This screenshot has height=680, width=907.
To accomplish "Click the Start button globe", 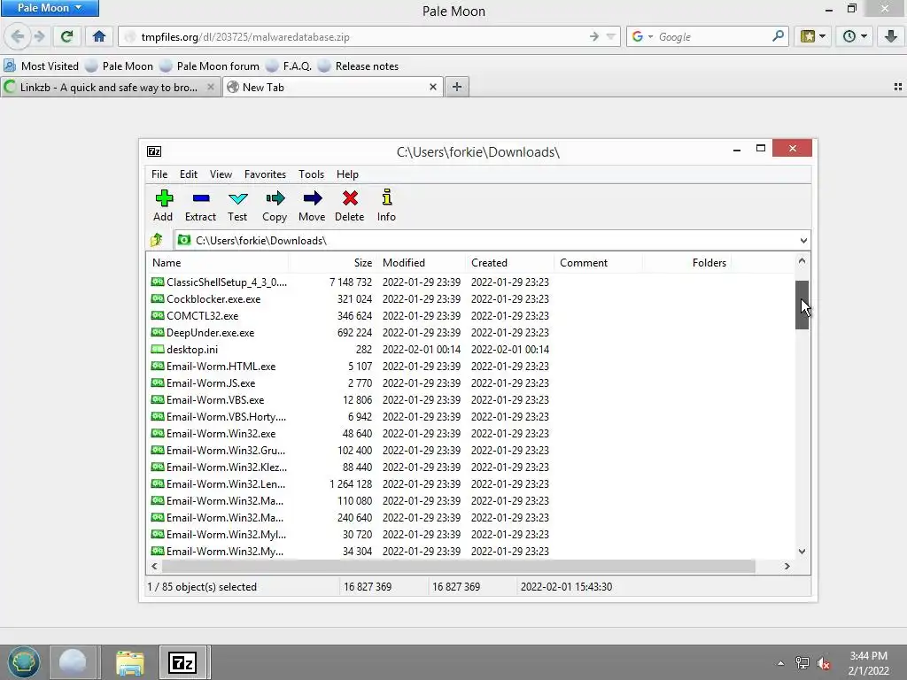I will (x=24, y=662).
